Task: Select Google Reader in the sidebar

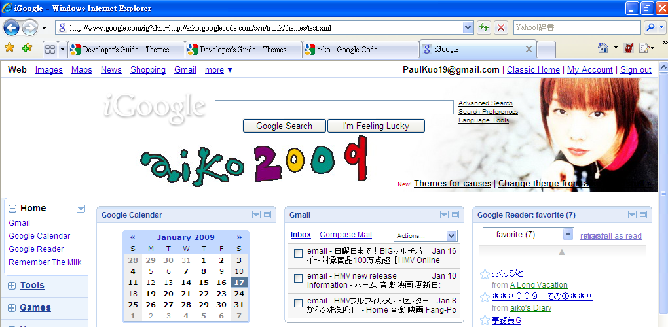Action: pyautogui.click(x=36, y=249)
